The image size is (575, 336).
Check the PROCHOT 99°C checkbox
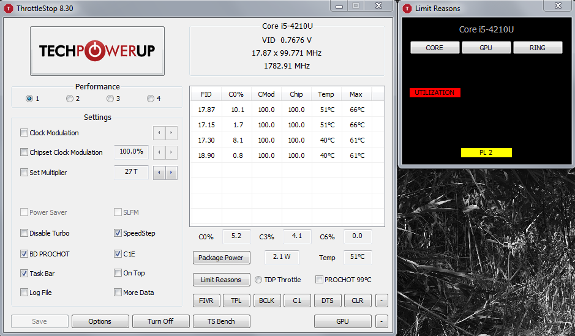(x=320, y=280)
